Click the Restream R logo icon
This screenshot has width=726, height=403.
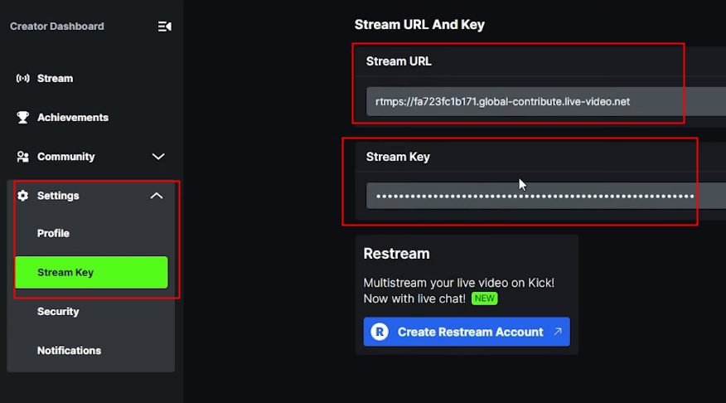(380, 332)
